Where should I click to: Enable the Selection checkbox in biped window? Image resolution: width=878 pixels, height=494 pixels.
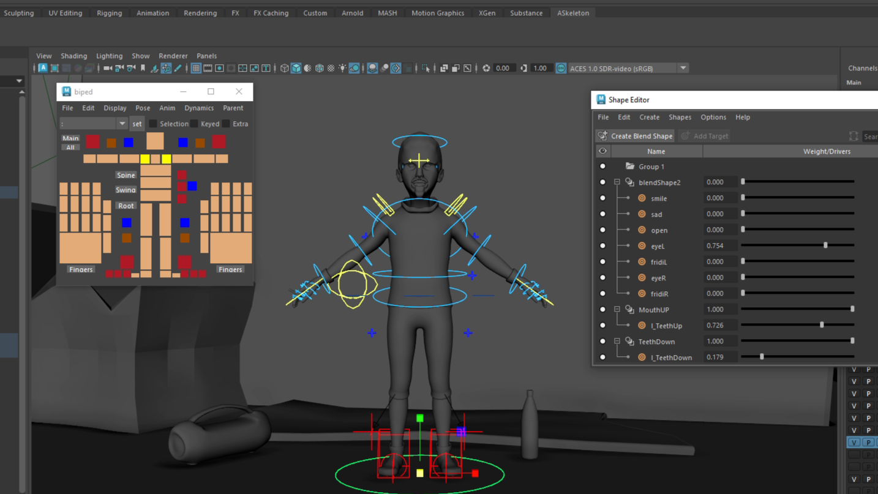153,124
